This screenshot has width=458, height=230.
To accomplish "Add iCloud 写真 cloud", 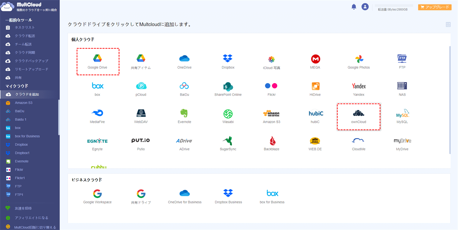I will coord(271,62).
